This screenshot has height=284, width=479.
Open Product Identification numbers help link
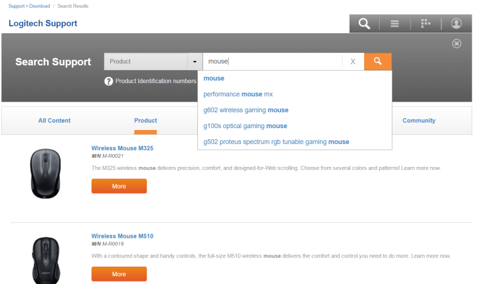[x=155, y=81]
